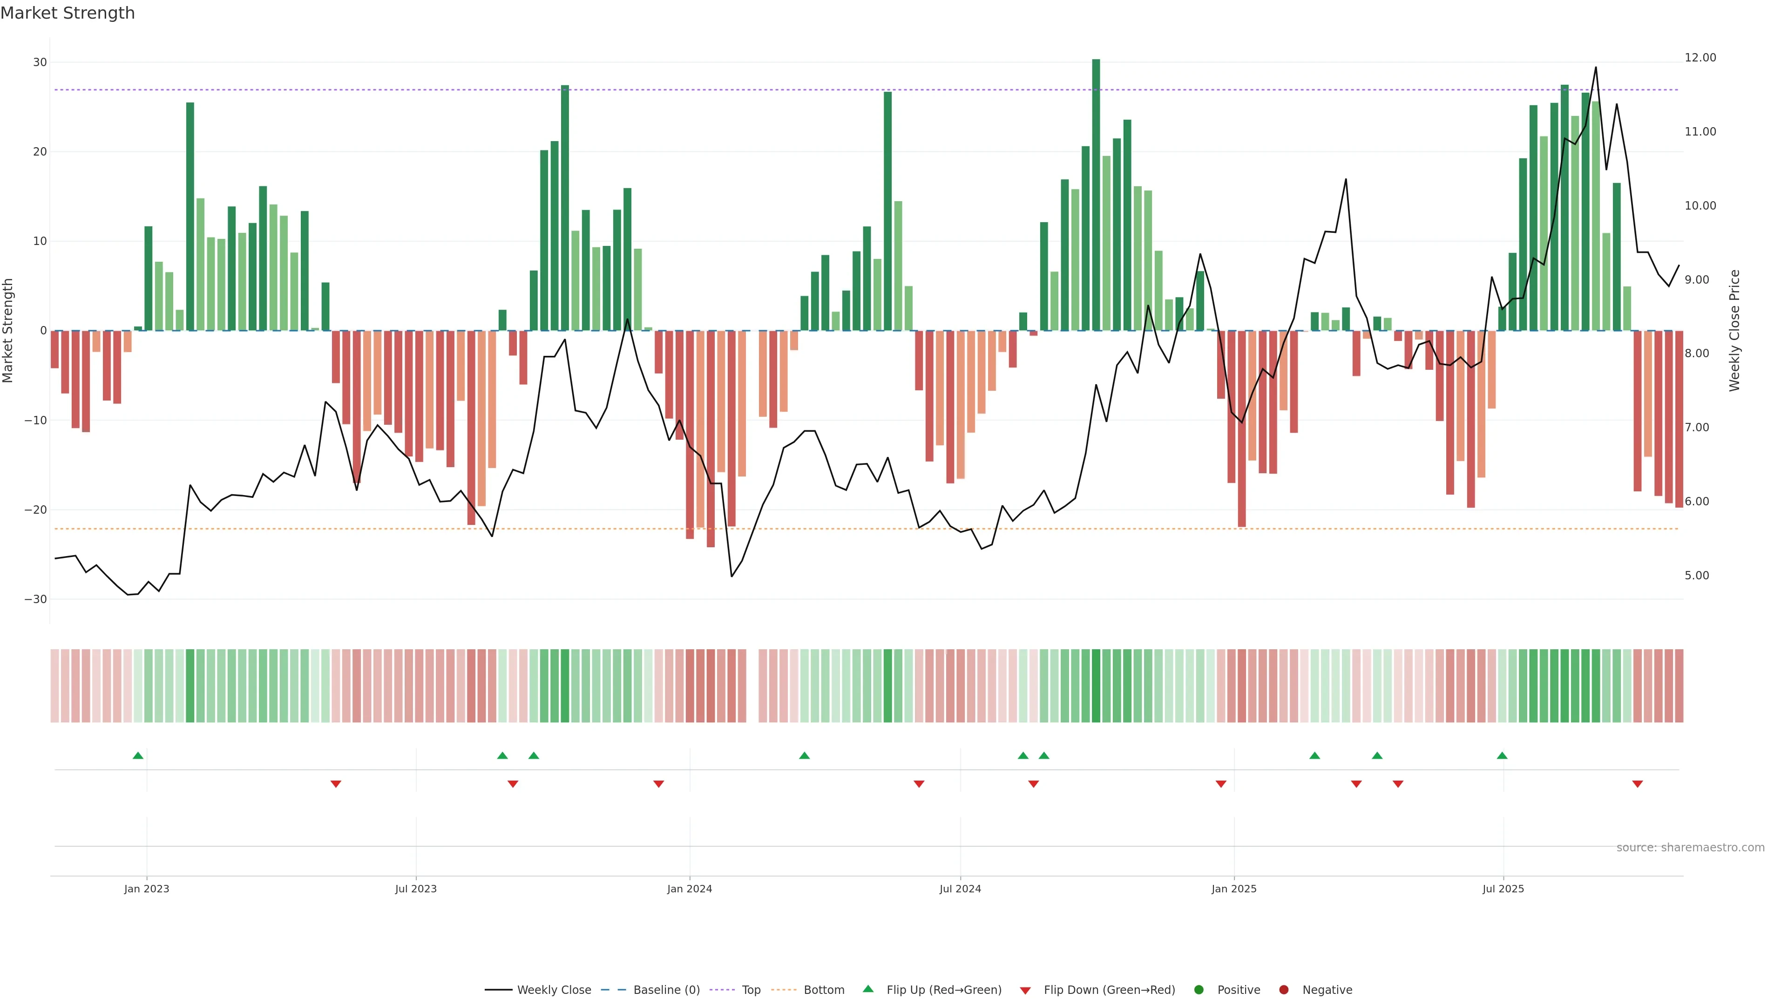Click the last red flip-down marker after Jul 2025

tap(1638, 784)
